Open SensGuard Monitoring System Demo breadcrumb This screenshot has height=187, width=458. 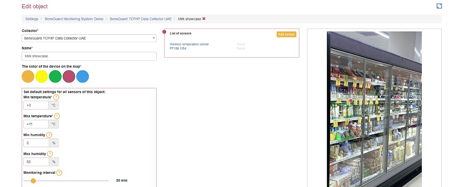point(74,19)
